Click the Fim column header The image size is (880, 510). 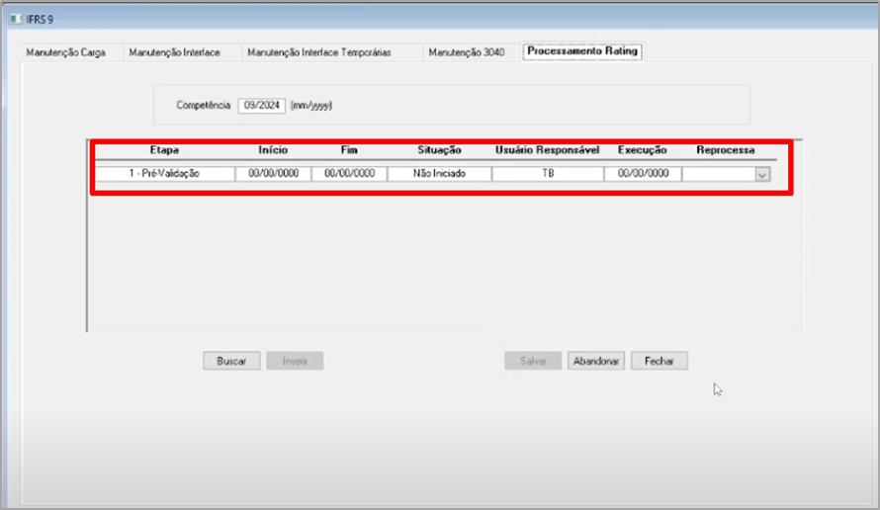349,150
